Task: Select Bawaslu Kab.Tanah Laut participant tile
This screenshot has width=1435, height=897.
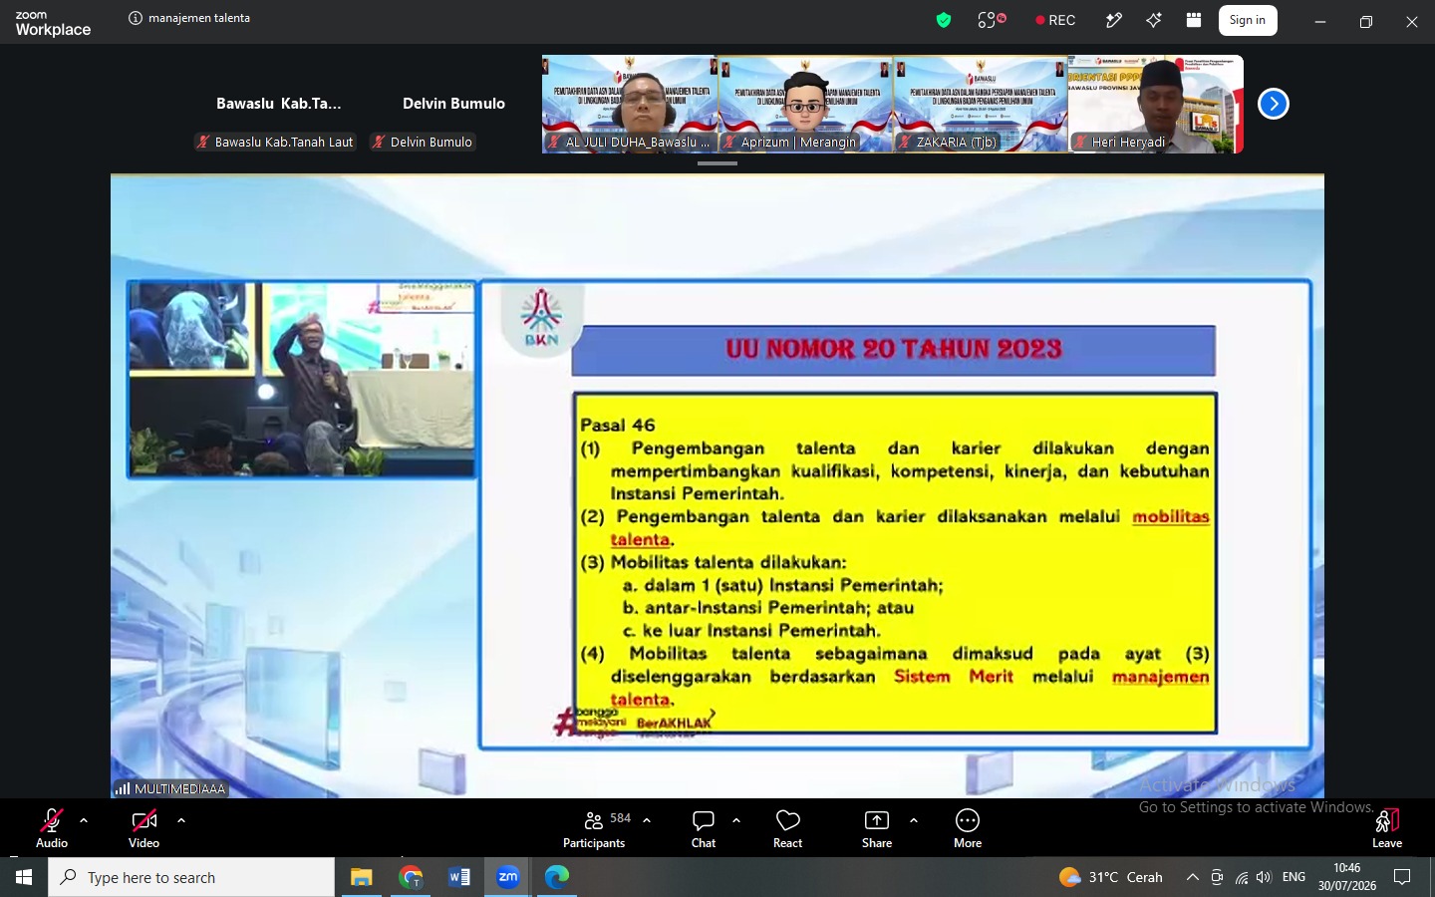Action: [279, 104]
